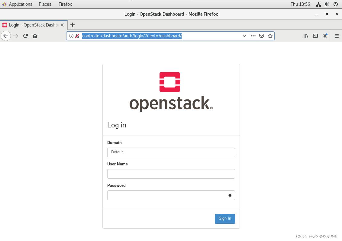The height and width of the screenshot is (241, 342).
Task: Open the Firefox Library
Action: pos(305,36)
